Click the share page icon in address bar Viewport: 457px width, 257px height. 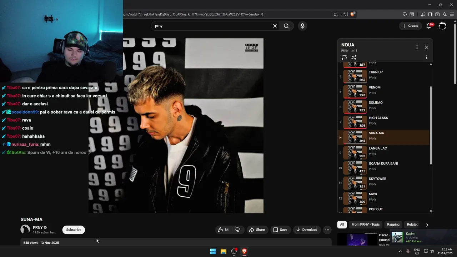pyautogui.click(x=343, y=14)
